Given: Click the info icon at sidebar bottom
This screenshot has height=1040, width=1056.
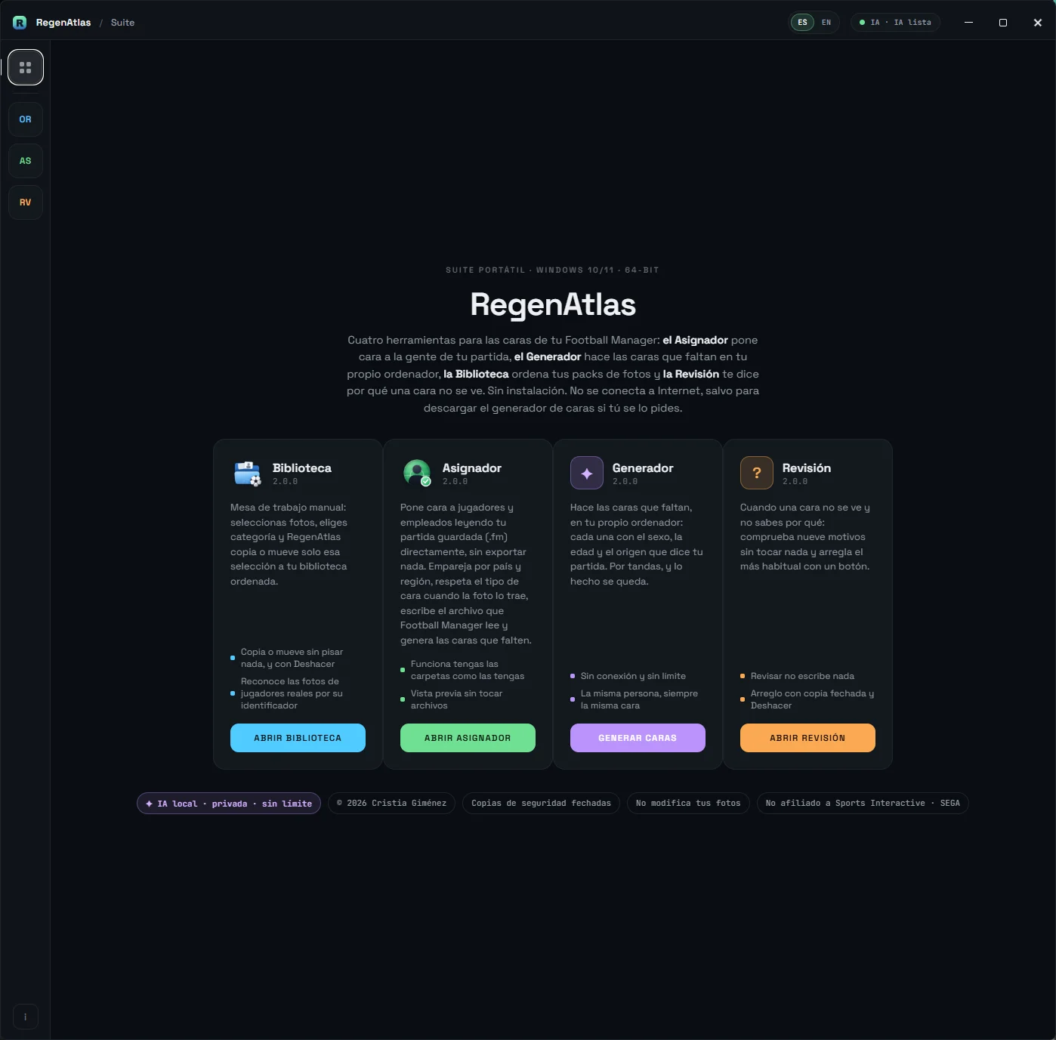Looking at the screenshot, I should pos(26,1017).
